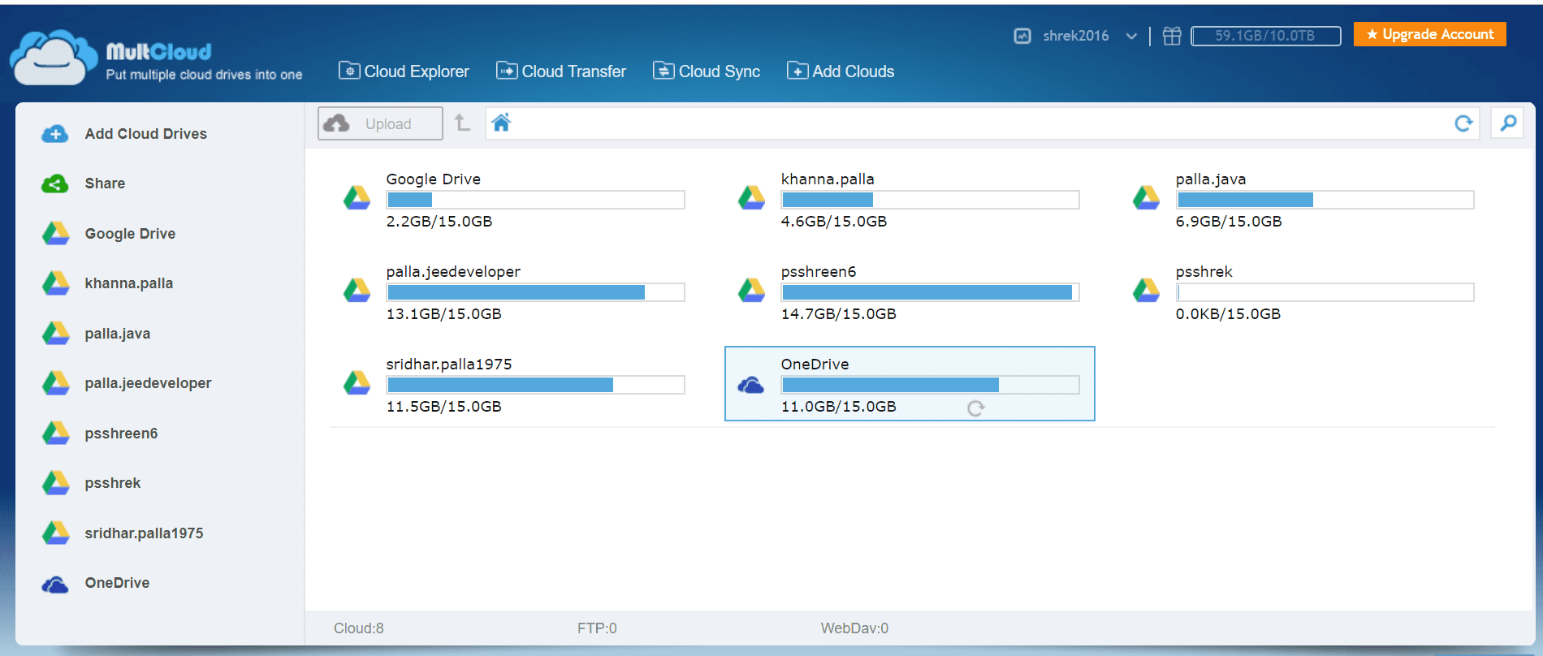1543x656 pixels.
Task: Click palla.java card's drive icon
Action: (1146, 197)
